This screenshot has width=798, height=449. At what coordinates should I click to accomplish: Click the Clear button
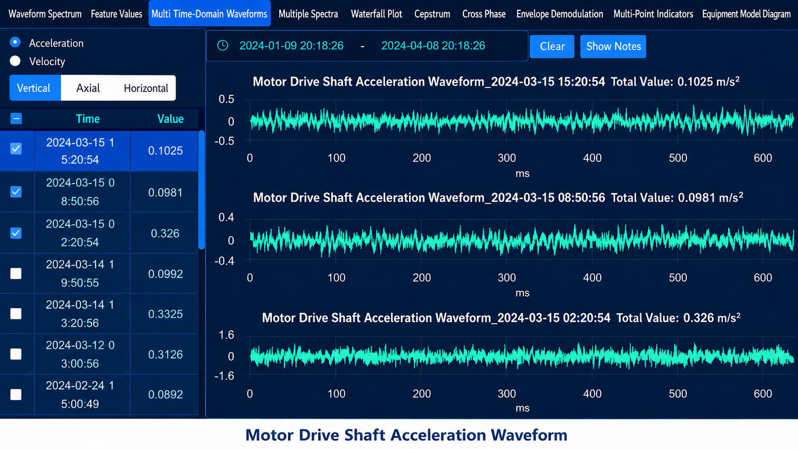(x=552, y=46)
